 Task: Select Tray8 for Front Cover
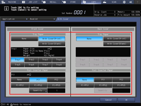coord(59,65)
